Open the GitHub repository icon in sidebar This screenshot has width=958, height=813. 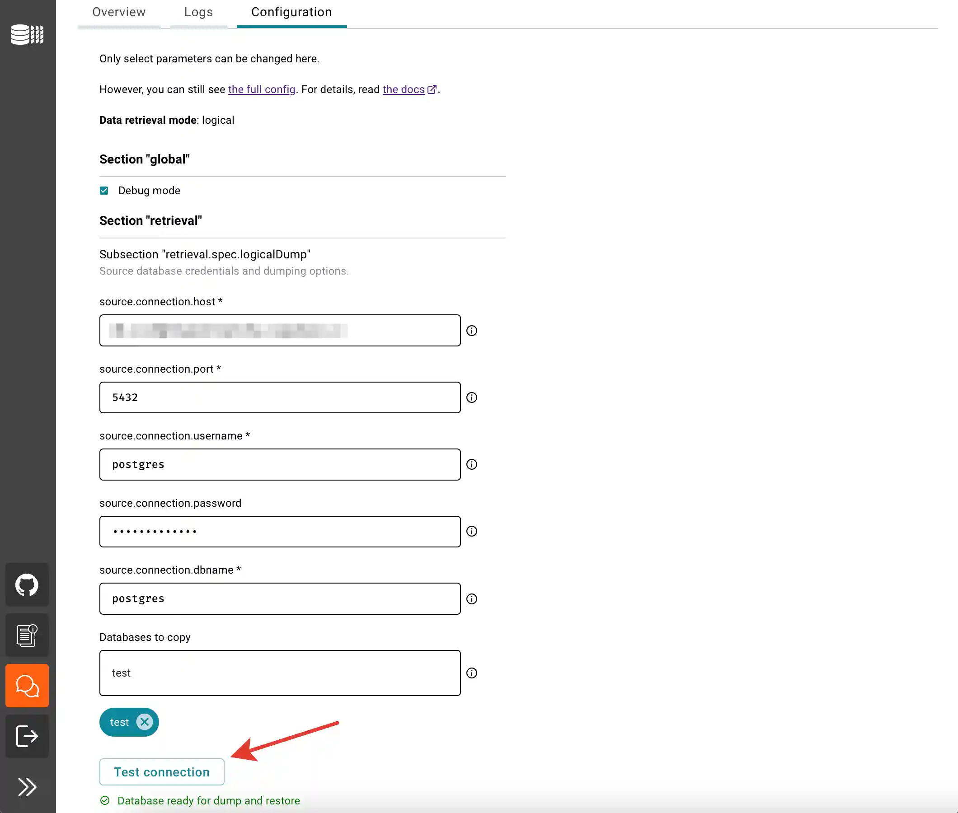point(27,584)
